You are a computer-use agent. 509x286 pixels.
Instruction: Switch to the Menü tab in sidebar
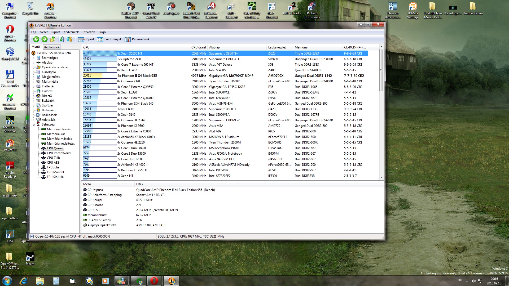coord(36,47)
